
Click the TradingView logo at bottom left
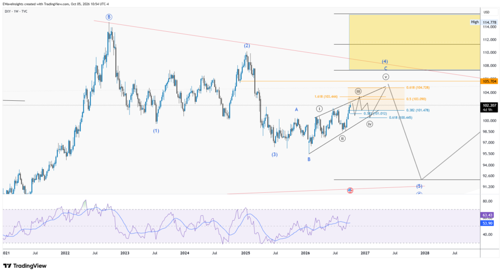25,266
